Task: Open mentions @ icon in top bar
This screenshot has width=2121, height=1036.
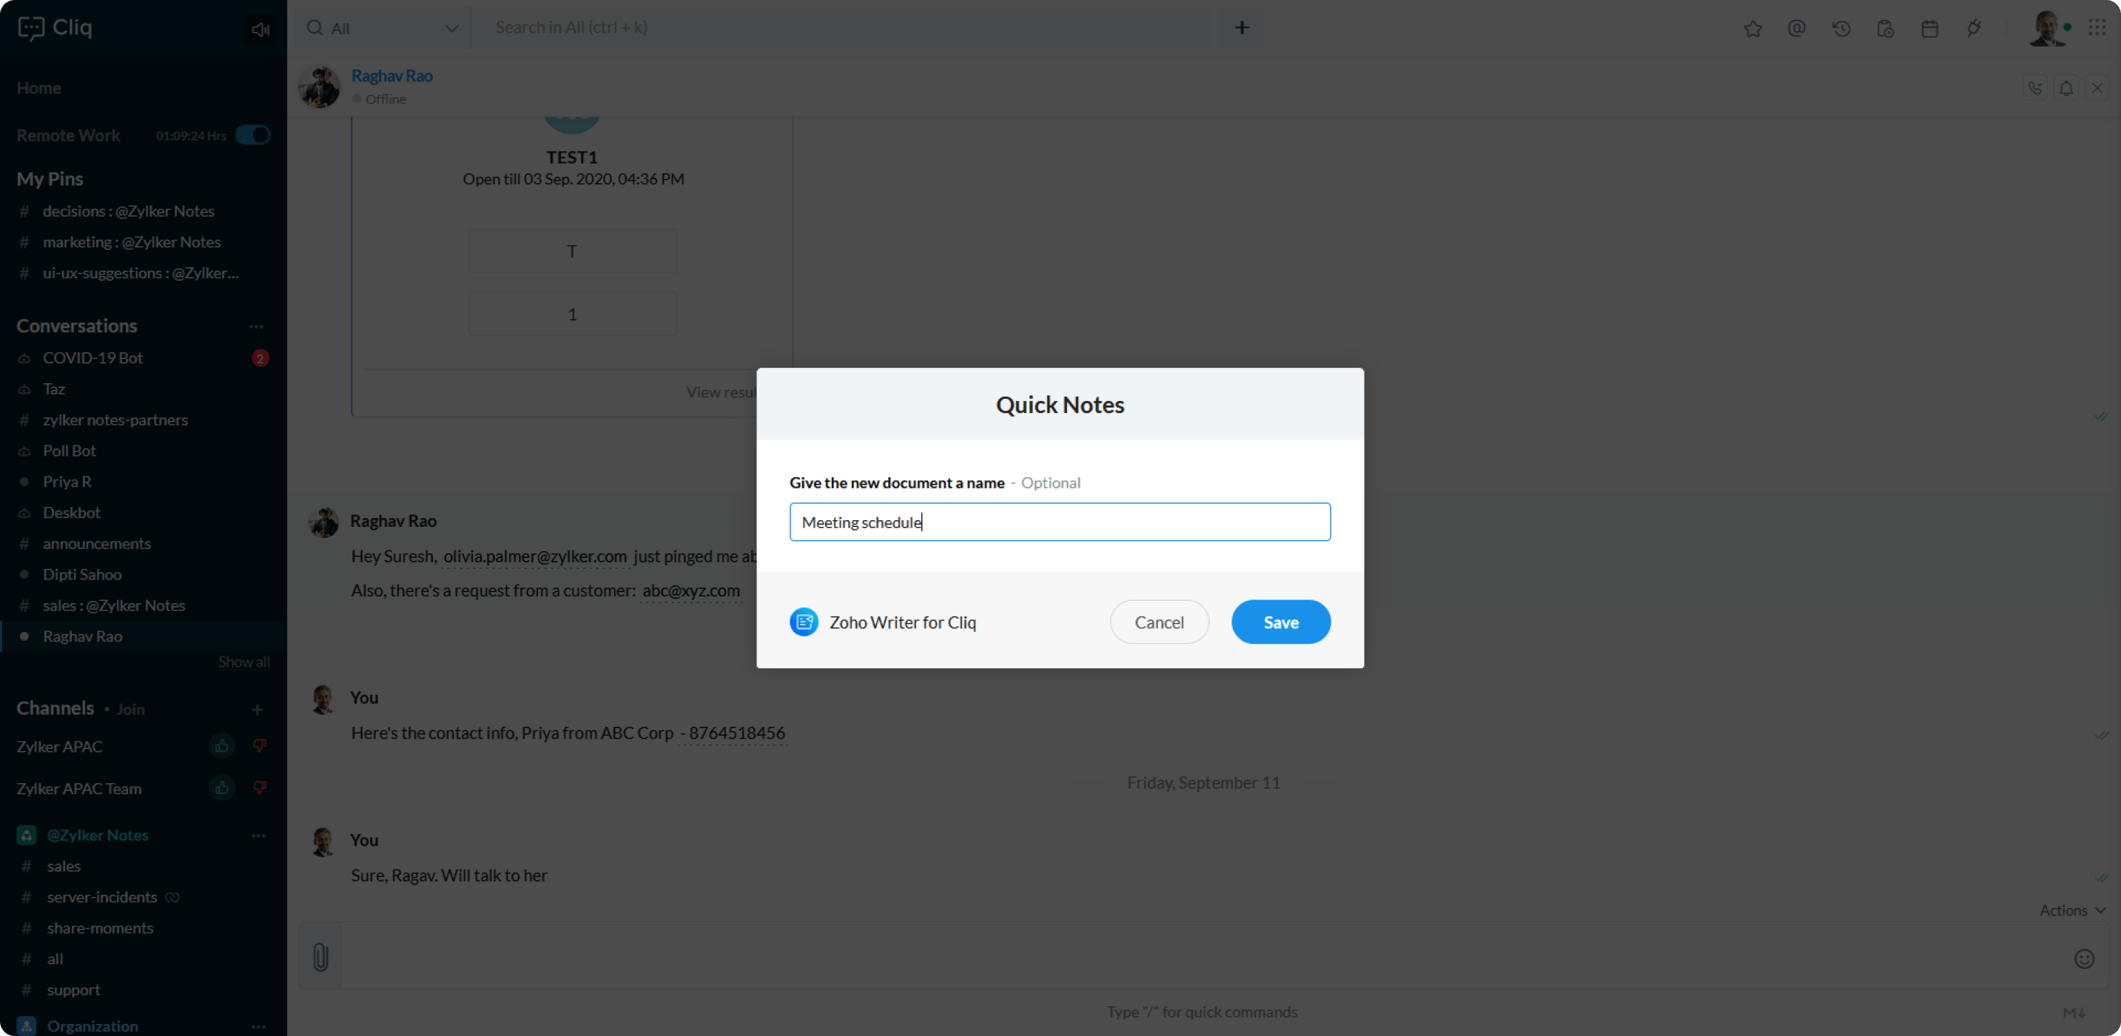Action: (1797, 29)
